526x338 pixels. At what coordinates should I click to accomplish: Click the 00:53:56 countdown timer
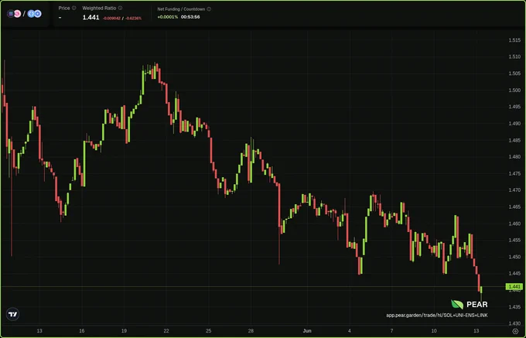190,17
